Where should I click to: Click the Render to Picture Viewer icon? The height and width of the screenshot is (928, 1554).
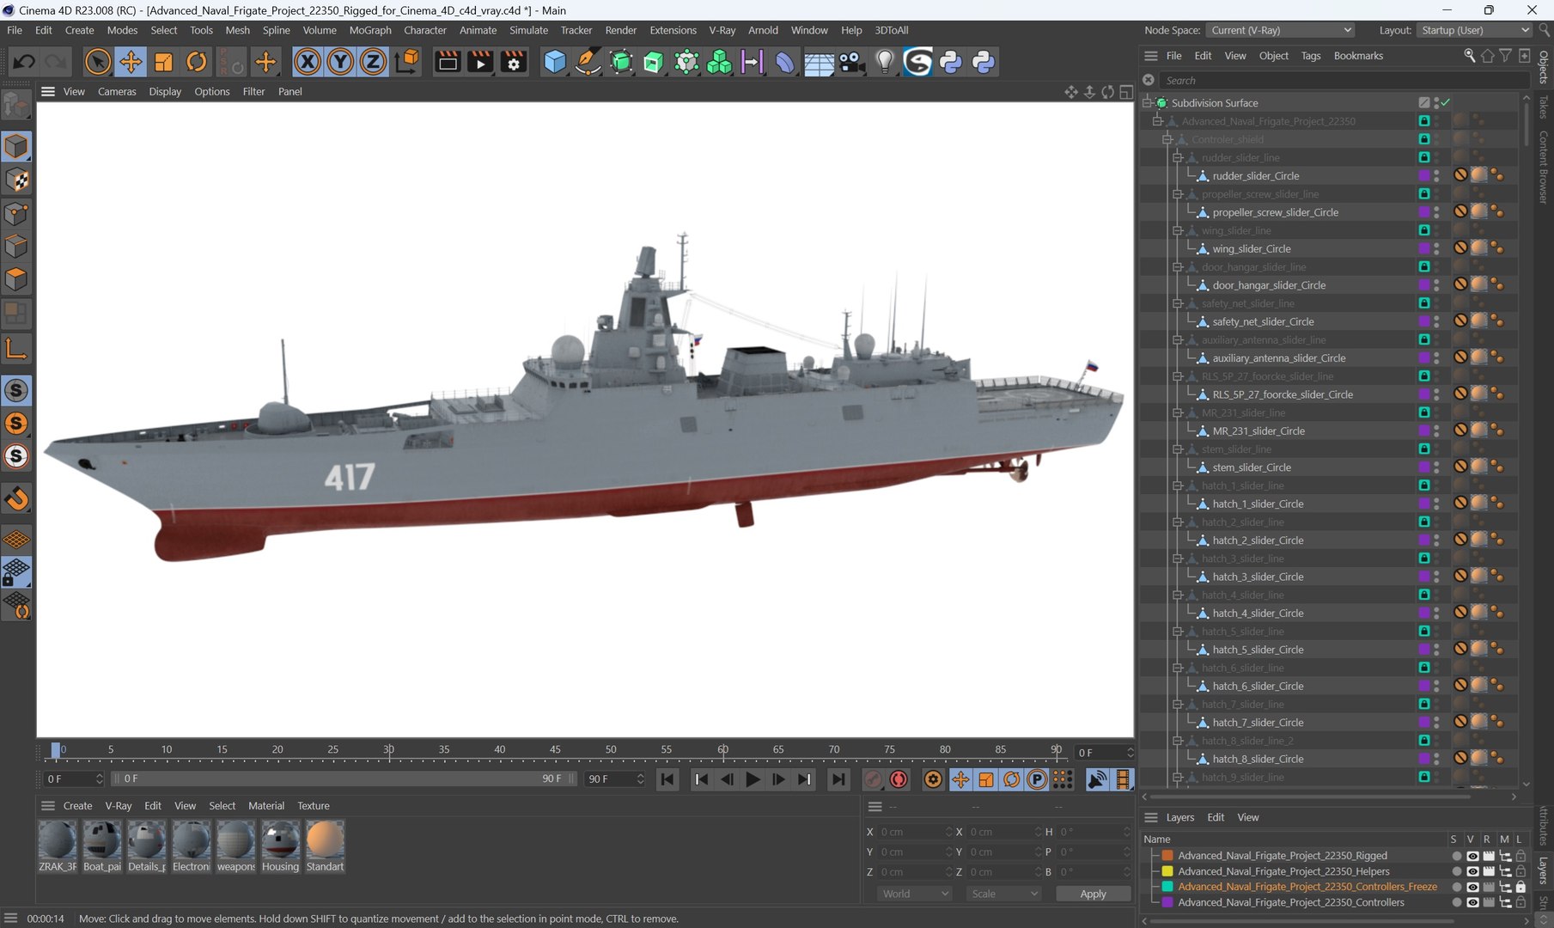[480, 62]
